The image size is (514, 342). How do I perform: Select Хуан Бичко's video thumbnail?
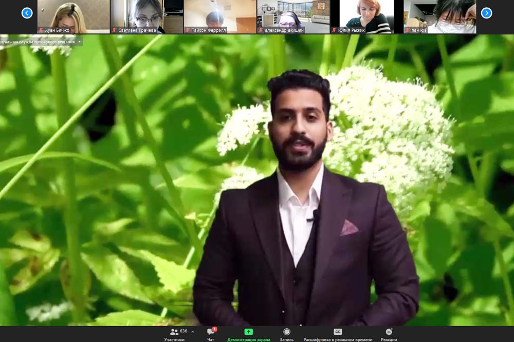[x=74, y=16]
